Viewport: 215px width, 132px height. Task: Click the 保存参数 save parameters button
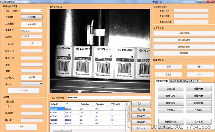[24, 90]
